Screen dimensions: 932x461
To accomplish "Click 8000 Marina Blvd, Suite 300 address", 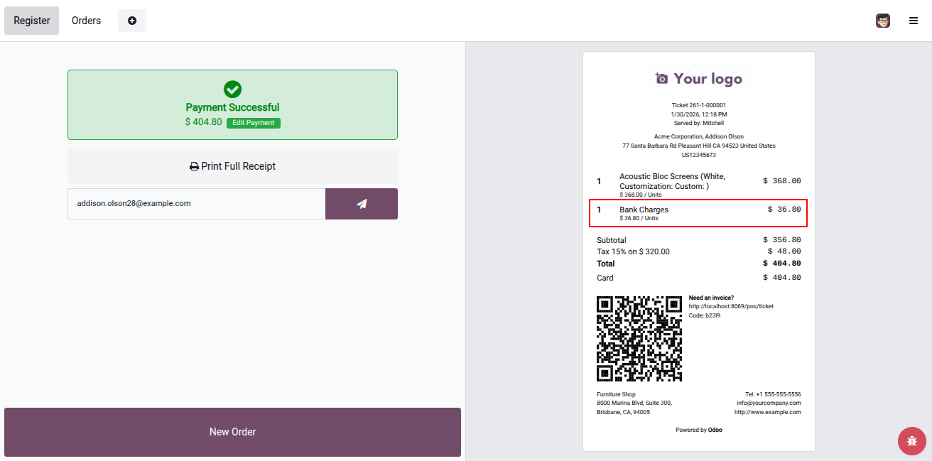I will point(634,403).
